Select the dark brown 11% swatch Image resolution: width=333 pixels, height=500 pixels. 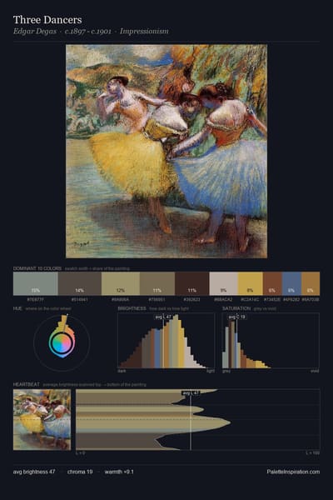point(191,283)
